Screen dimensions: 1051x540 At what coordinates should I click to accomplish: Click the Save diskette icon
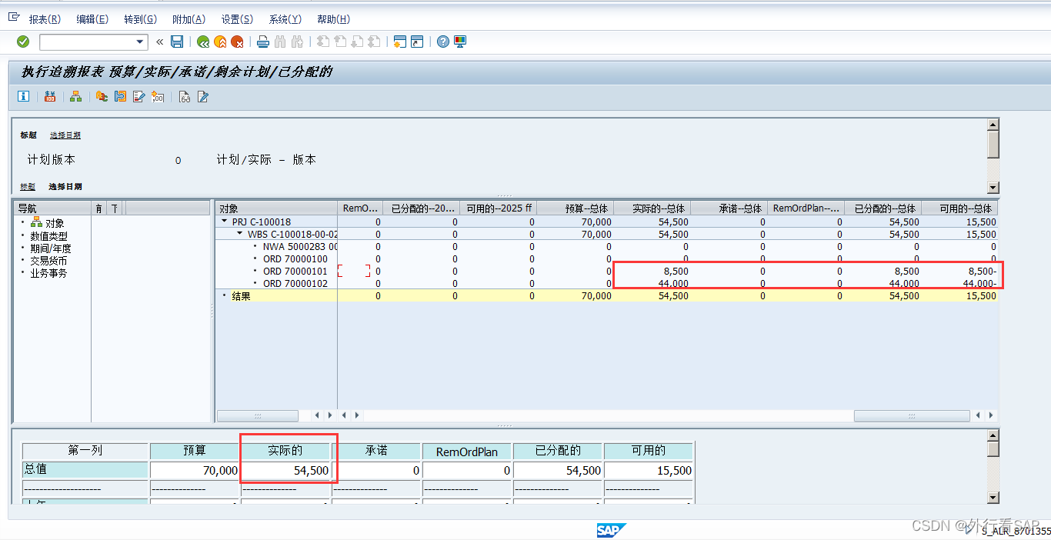coord(177,42)
